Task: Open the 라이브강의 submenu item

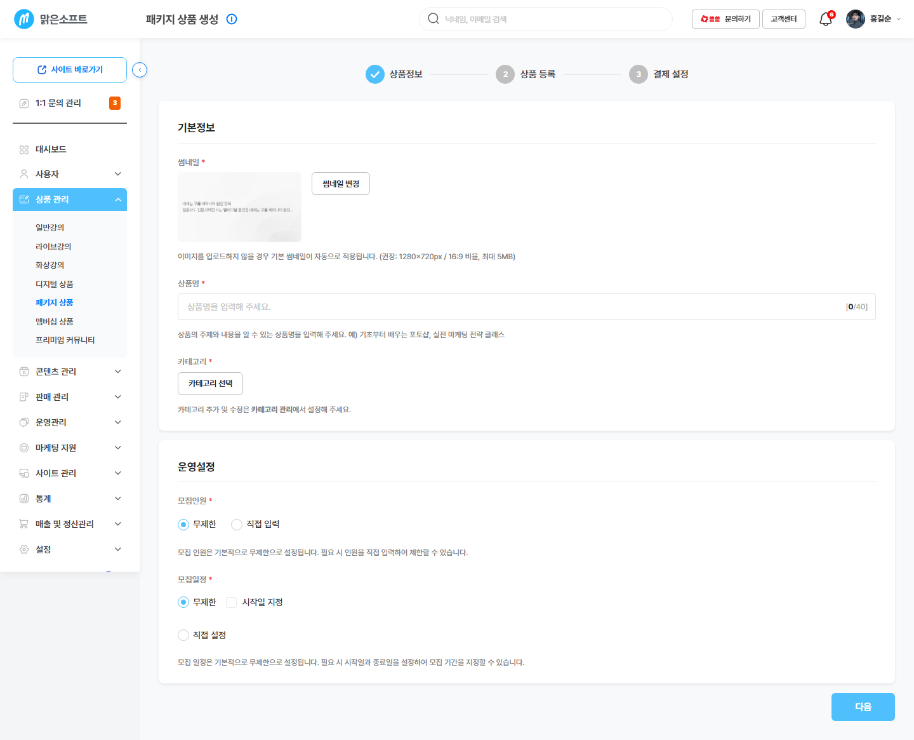Action: click(x=53, y=246)
